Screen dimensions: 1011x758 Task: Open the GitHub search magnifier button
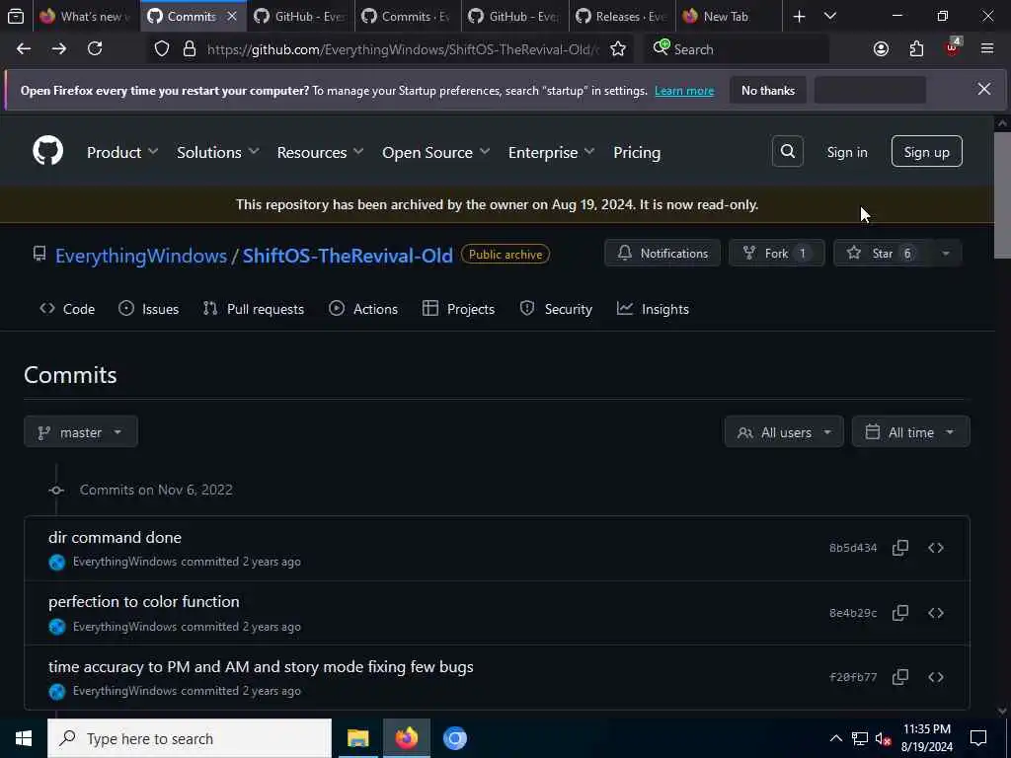[787, 151]
